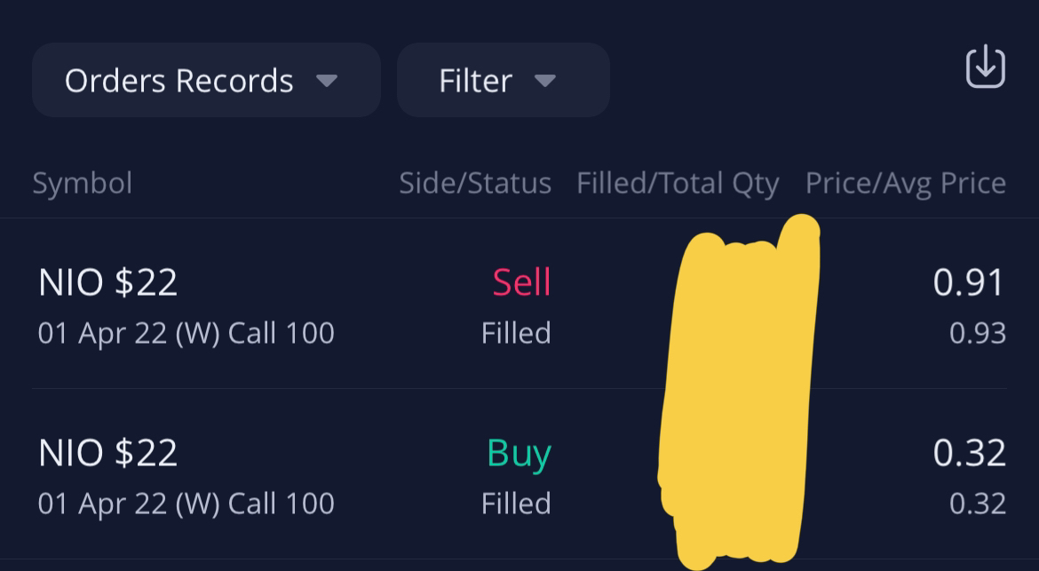1039x571 pixels.
Task: Select the 0.91 sell order price
Action: (x=970, y=282)
